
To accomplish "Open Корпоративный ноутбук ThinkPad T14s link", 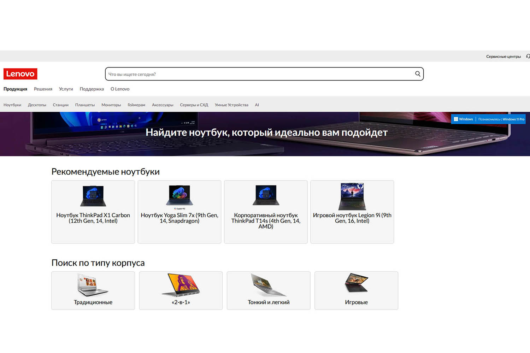I will point(266,220).
